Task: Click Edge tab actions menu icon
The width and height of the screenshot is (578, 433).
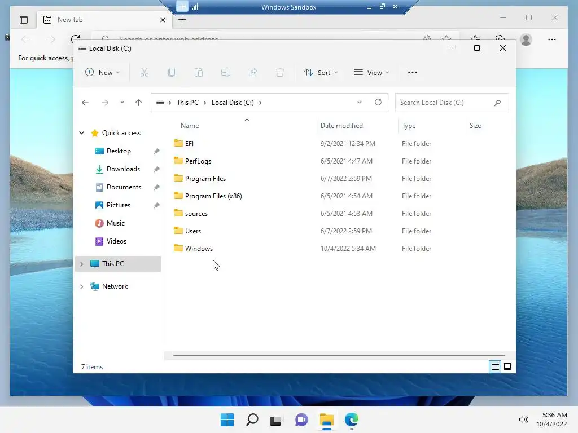Action: tap(24, 20)
